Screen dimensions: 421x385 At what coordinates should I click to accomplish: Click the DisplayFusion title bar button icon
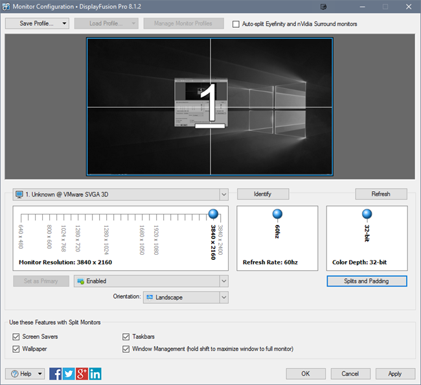(324, 6)
